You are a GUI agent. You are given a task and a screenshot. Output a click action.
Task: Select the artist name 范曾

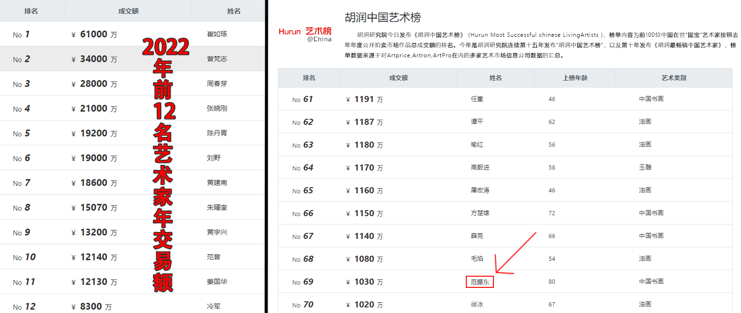pyautogui.click(x=214, y=257)
